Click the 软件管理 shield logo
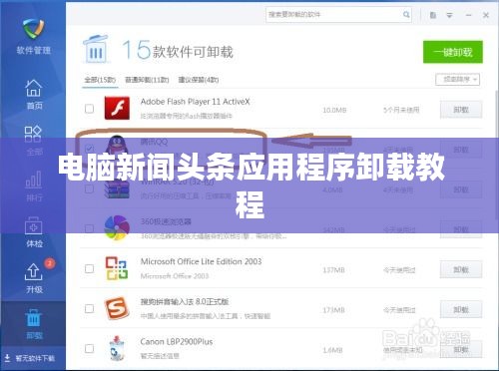Image resolution: width=499 pixels, height=371 pixels. tap(33, 29)
